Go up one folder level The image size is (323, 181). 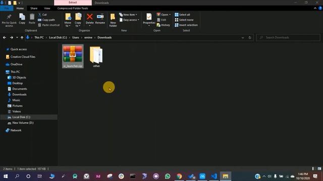[x=22, y=38]
